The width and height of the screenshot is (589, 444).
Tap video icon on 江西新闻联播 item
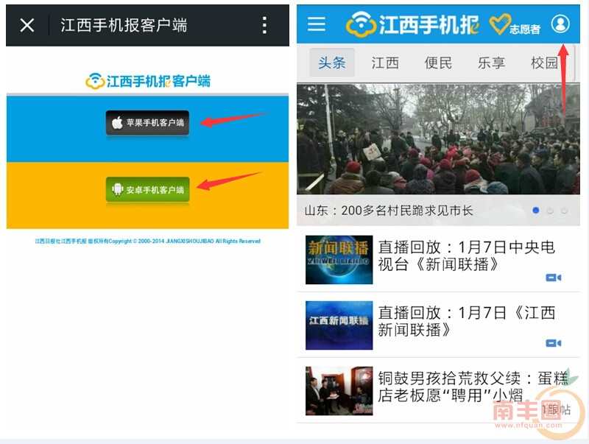tap(553, 343)
